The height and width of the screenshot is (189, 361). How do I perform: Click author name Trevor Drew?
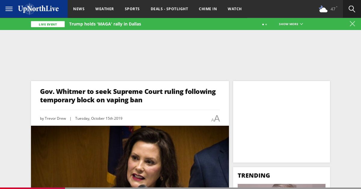(x=55, y=118)
